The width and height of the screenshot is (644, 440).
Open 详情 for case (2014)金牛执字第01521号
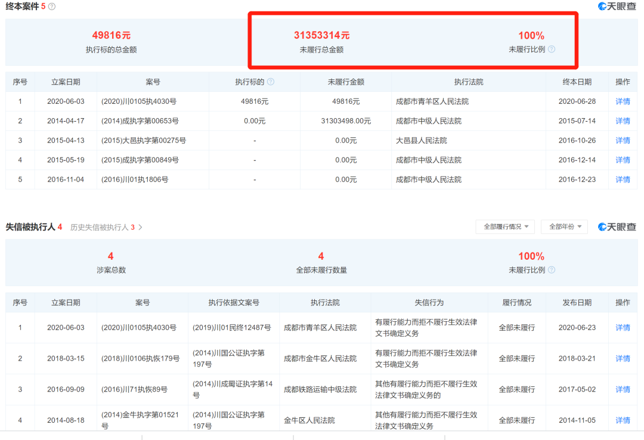point(623,420)
